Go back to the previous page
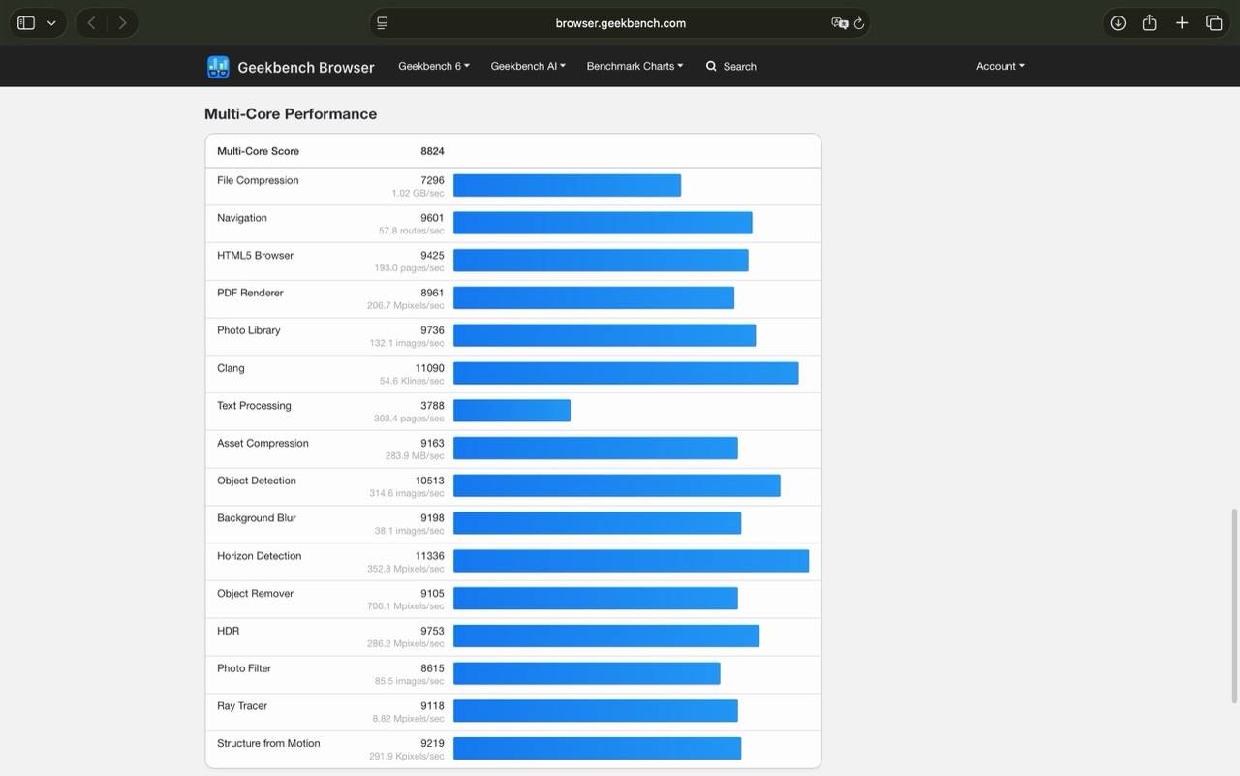The image size is (1240, 776). (x=91, y=23)
